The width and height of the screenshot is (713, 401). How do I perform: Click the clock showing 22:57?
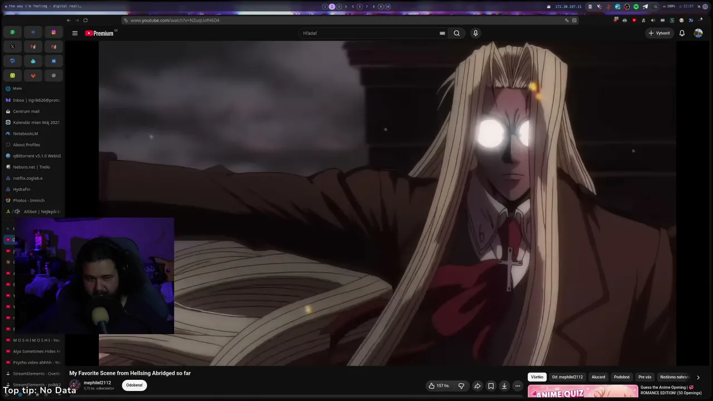[688, 7]
